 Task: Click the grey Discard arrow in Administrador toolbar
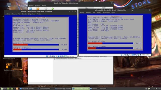(46, 8)
